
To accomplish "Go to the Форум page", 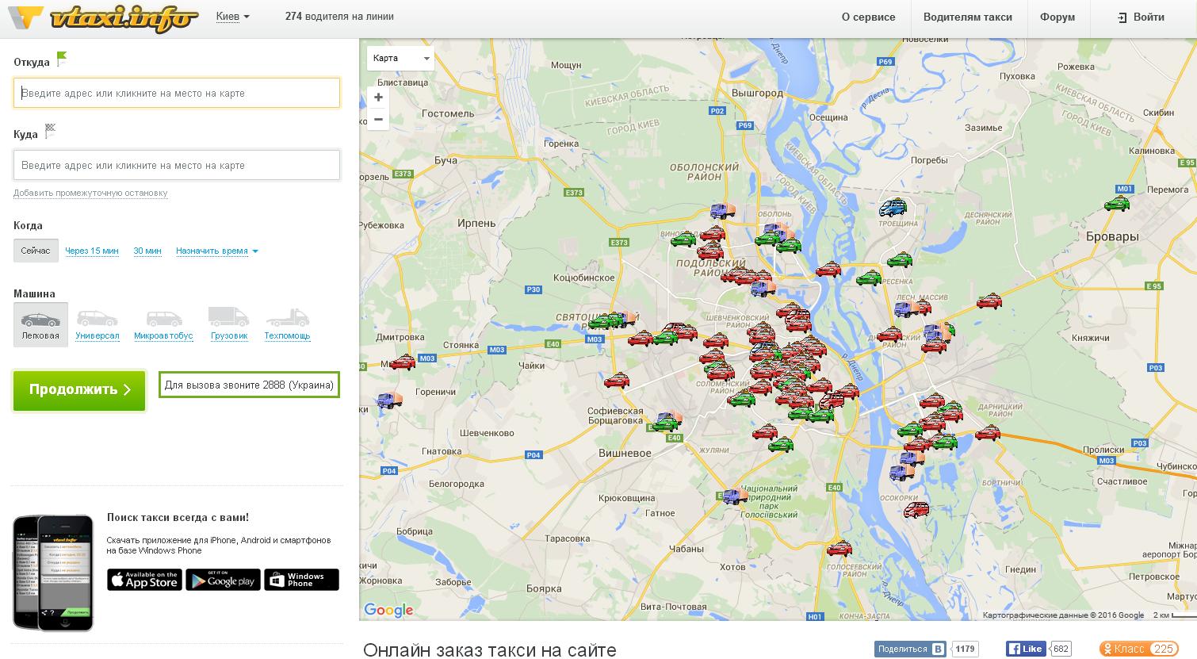I will pos(1057,17).
